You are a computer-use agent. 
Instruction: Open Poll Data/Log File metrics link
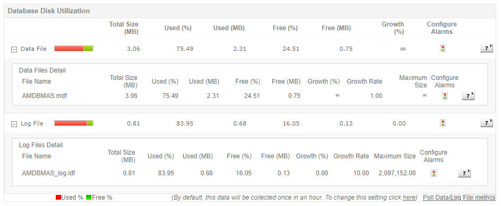pos(459,198)
